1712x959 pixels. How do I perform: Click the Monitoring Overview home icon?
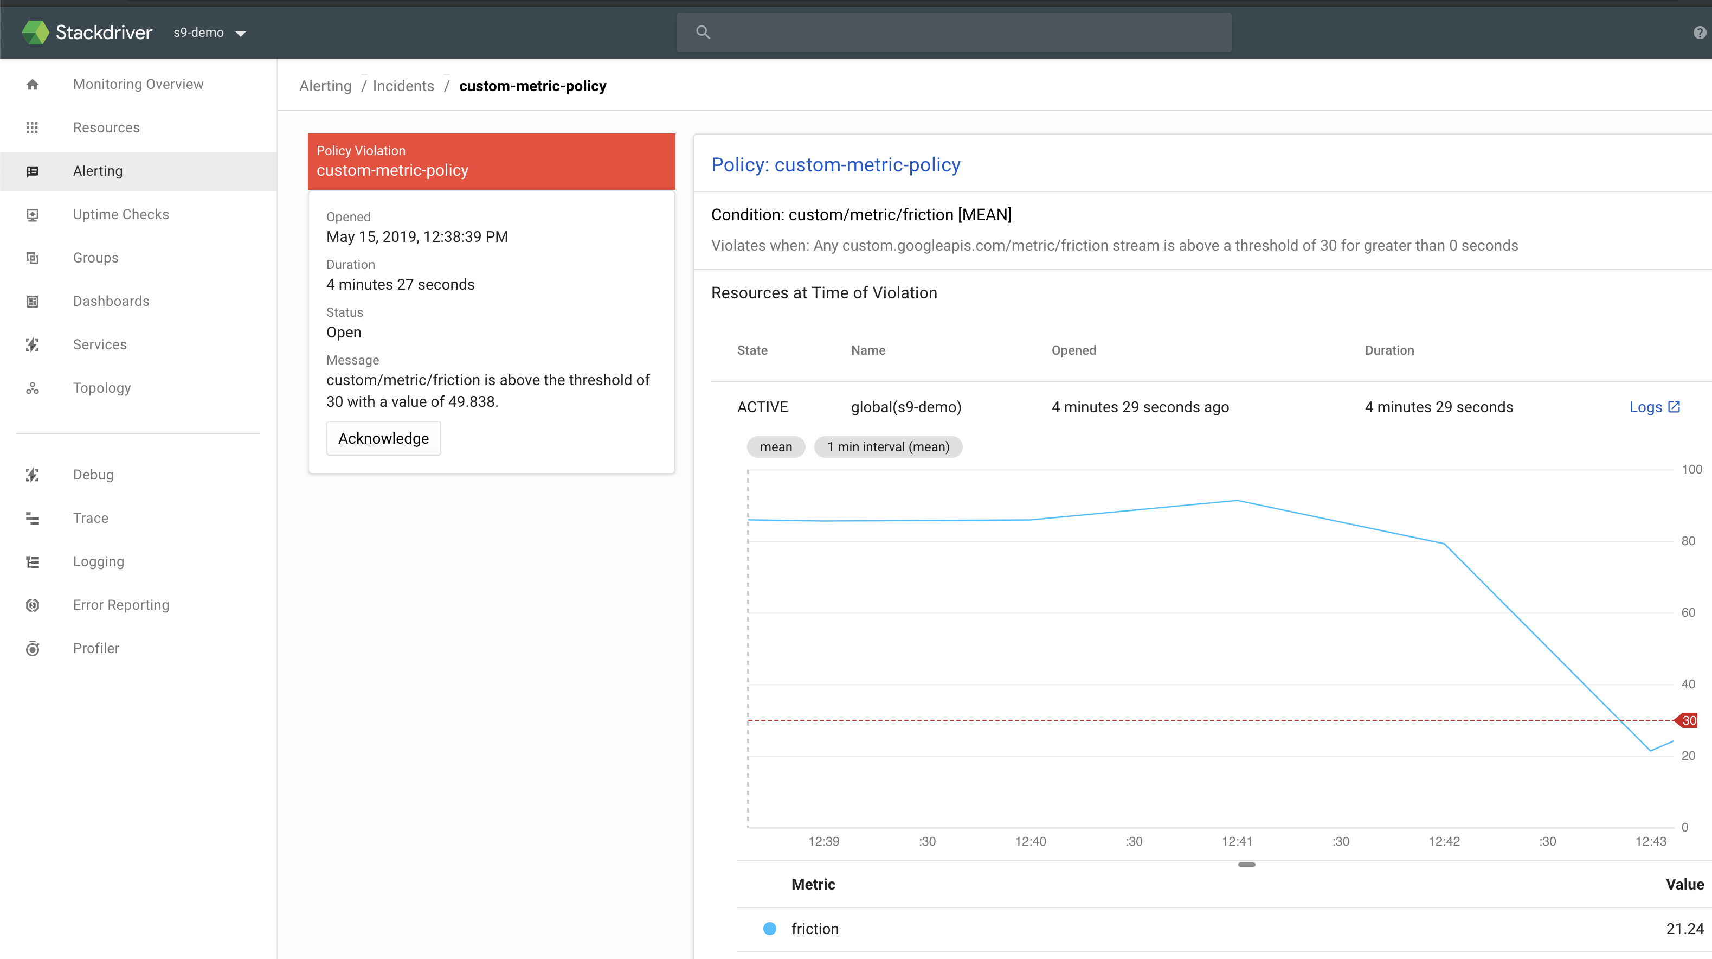33,85
